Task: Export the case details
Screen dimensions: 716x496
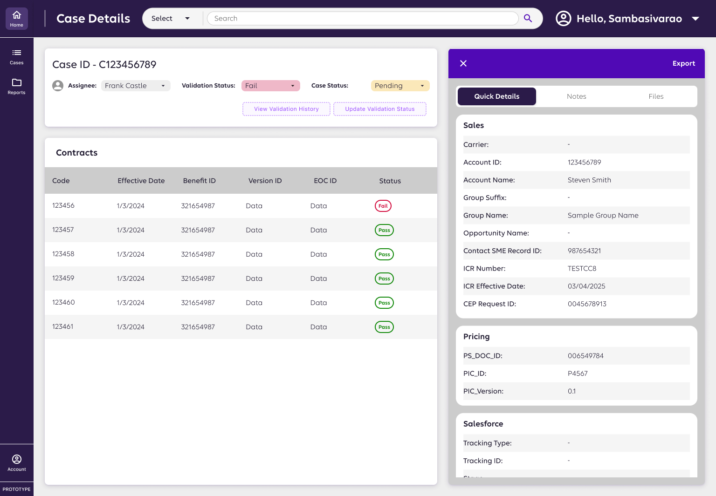Action: pos(683,63)
